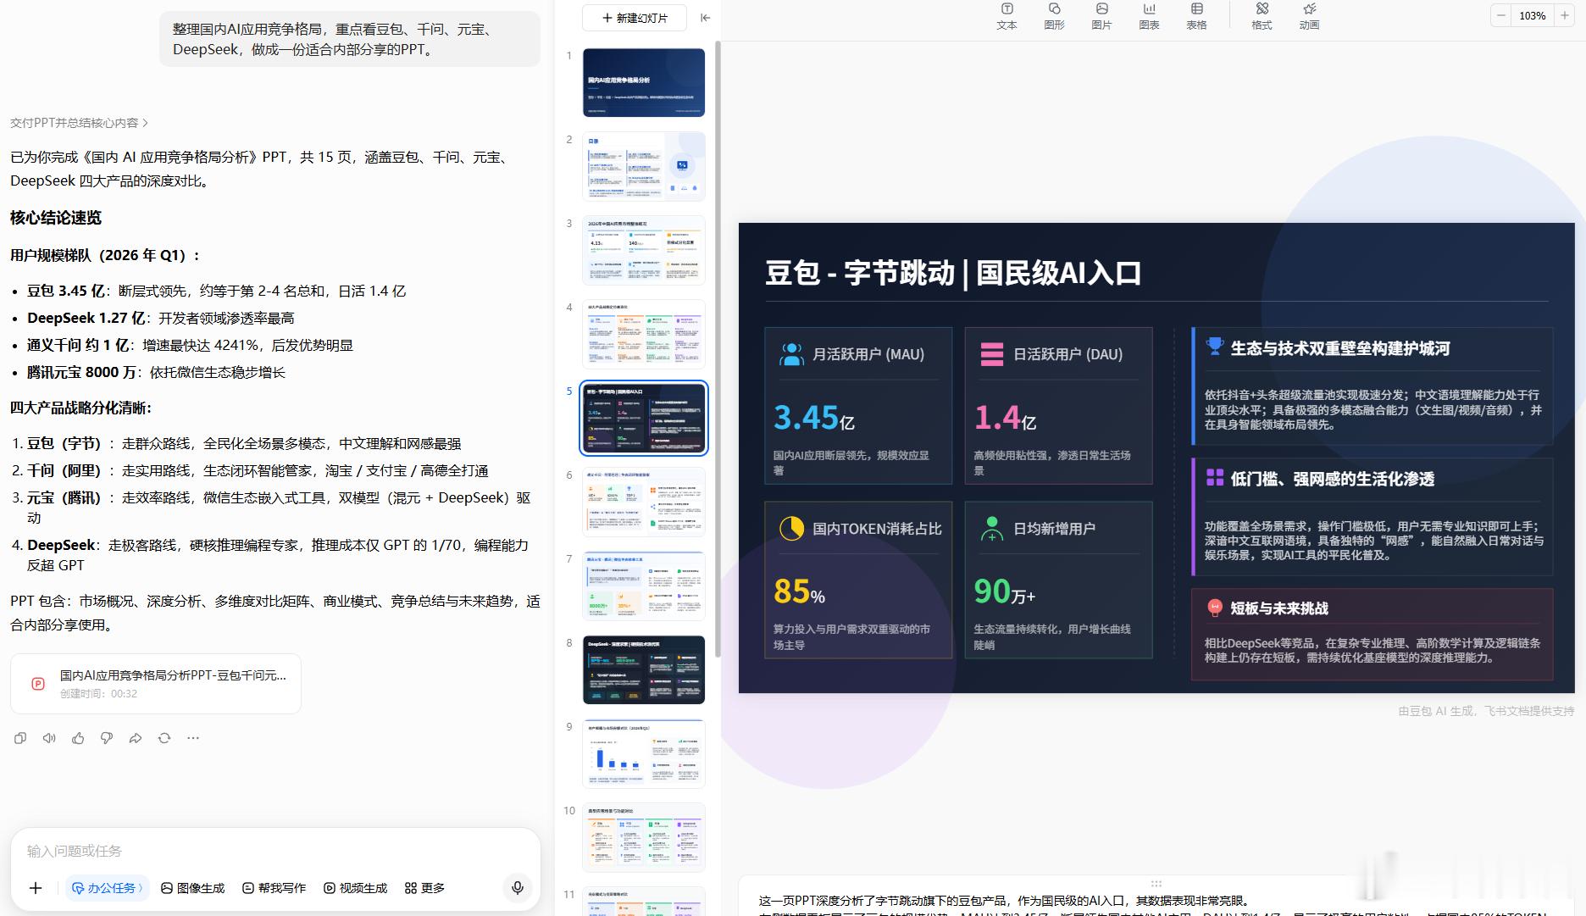Select slide 9 chart thumbnail
This screenshot has height=916, width=1586.
tap(644, 753)
